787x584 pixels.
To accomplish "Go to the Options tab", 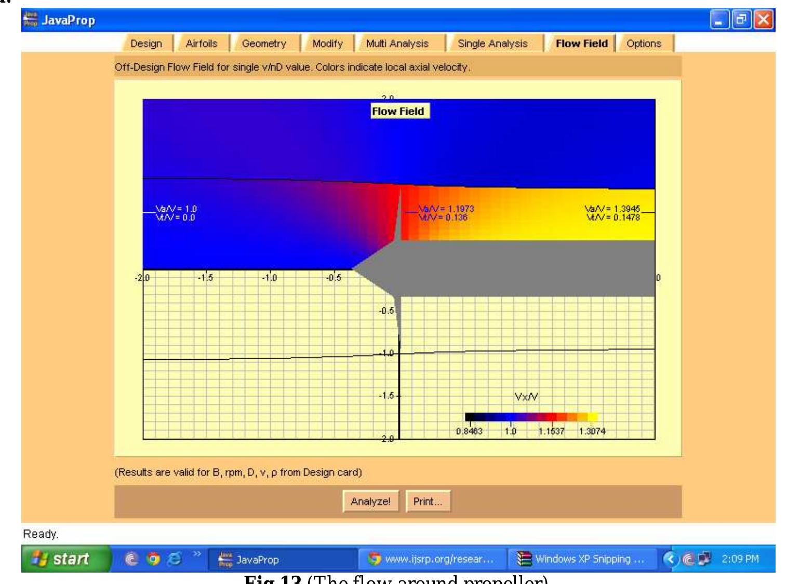I will [644, 44].
